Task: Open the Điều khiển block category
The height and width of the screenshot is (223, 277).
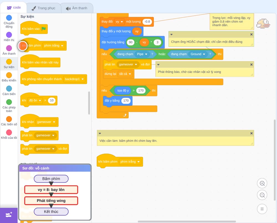Action: tap(9, 77)
